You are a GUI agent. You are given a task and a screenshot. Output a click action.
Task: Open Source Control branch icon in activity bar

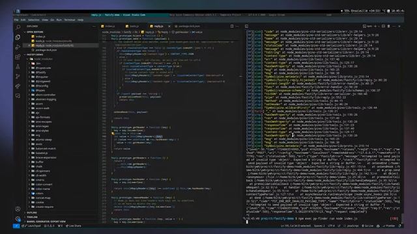point(18,77)
